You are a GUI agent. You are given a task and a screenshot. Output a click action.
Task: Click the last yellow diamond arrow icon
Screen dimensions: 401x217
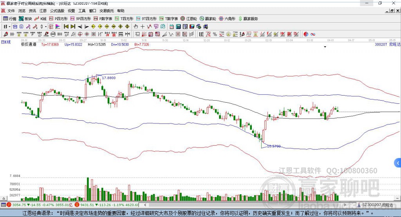point(127,26)
